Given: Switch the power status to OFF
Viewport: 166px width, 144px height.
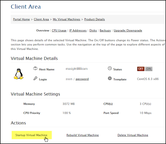Looking at the screenshot, I should tap(141, 69).
